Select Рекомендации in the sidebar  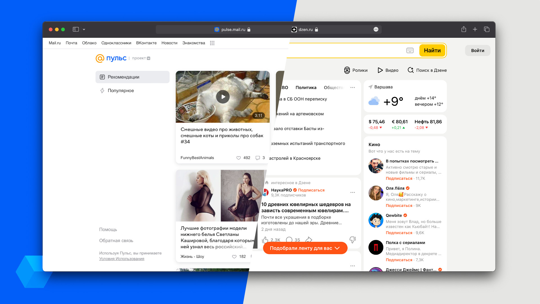point(132,77)
